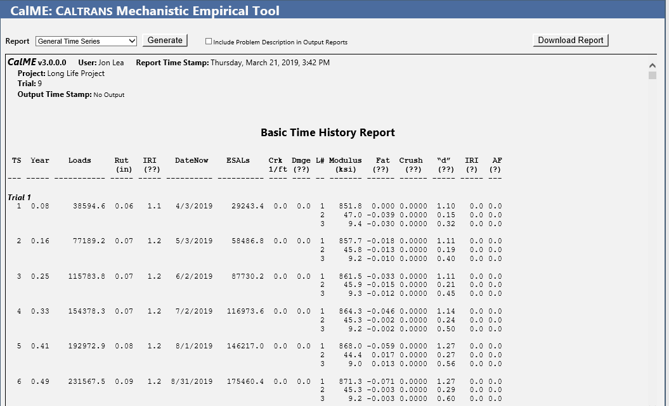
Task: Click the CalME application title banner
Action: [145, 11]
